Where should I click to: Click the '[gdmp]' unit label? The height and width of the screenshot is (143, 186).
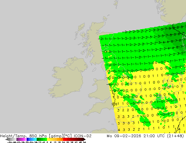tap(56, 136)
